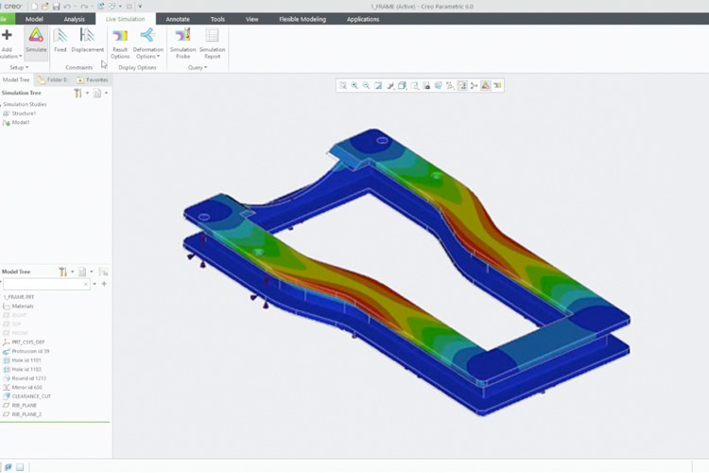
Task: Expand the Query group dropdown
Action: [198, 67]
